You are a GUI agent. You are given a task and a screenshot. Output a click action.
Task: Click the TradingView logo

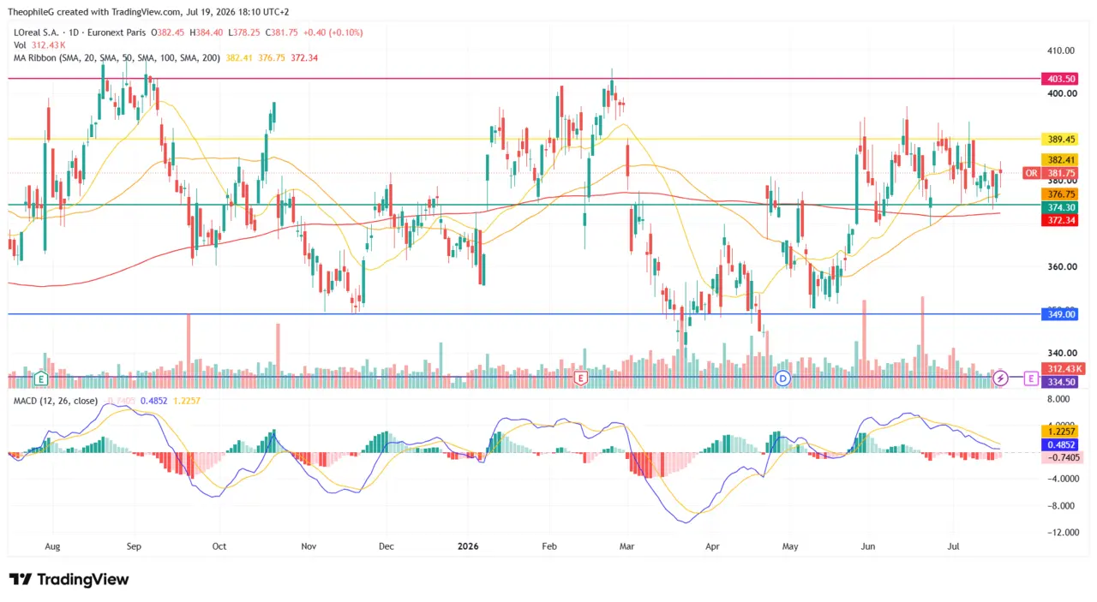tap(69, 580)
